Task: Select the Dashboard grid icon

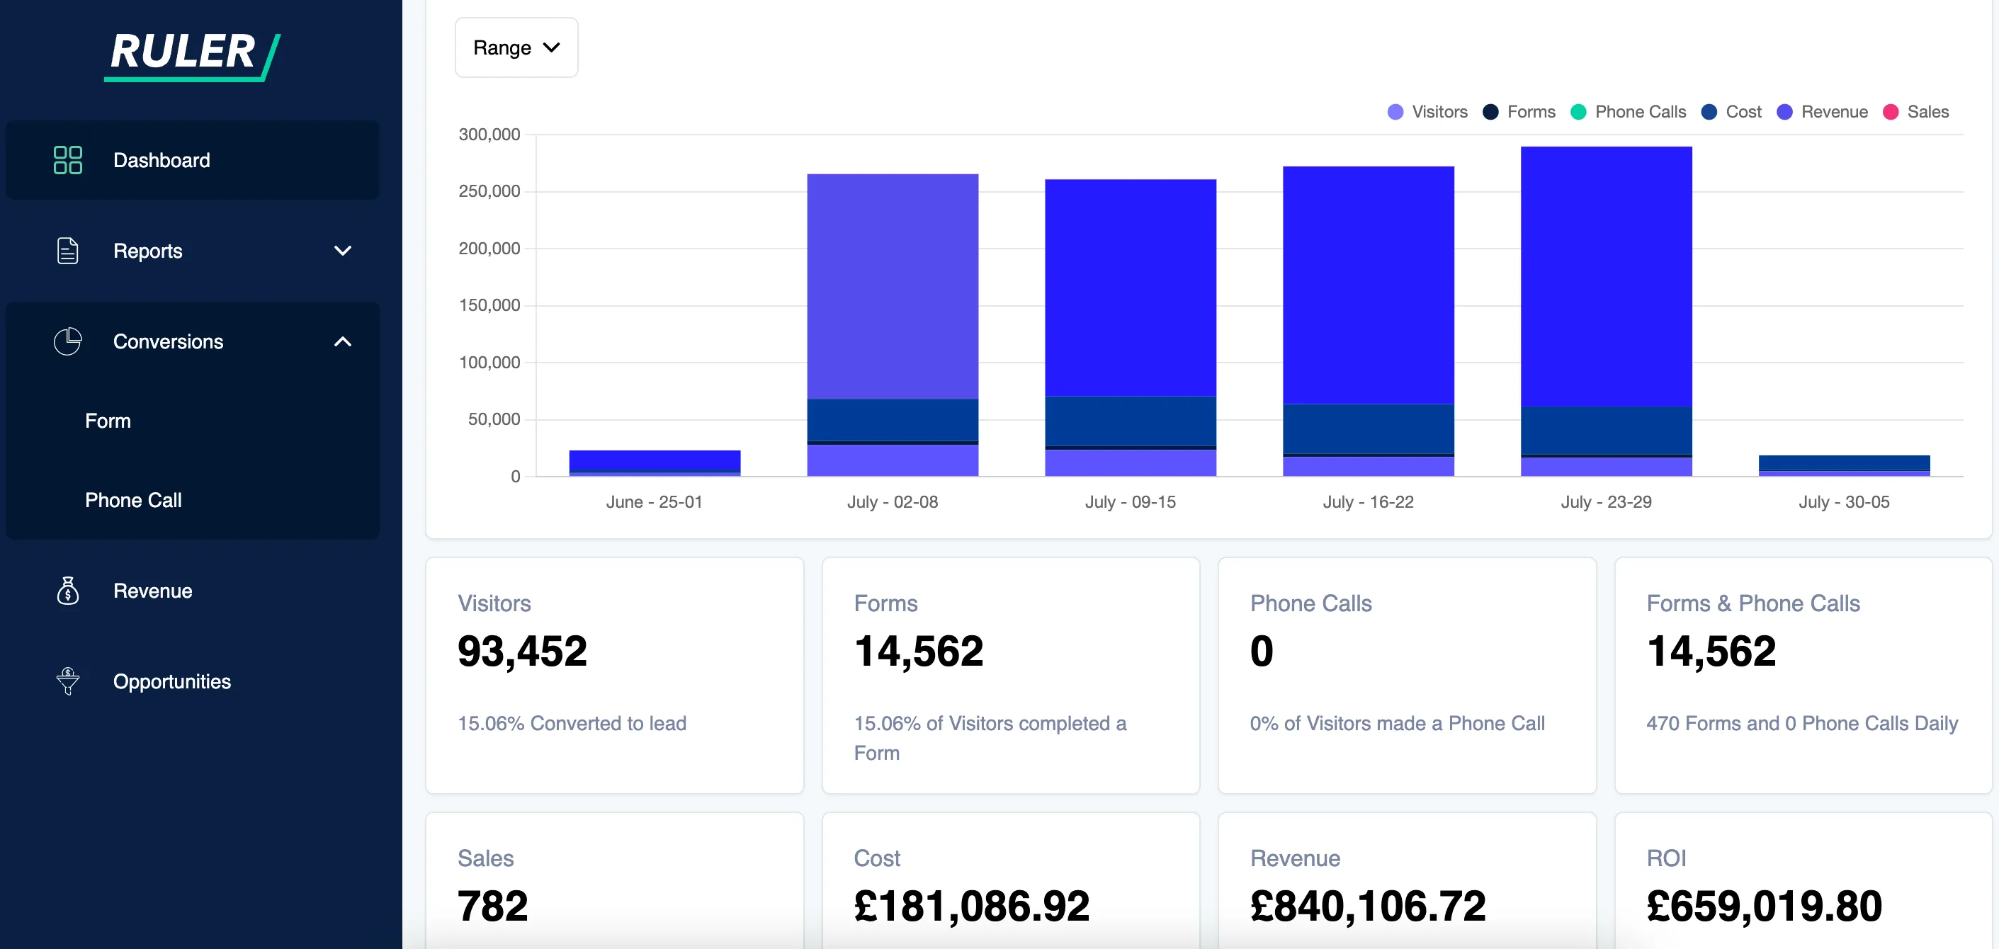Action: [x=67, y=160]
